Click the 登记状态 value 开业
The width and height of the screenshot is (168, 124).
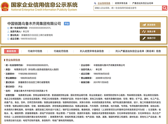[20, 87]
